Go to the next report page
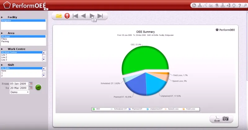Image resolution: width=248 pixels, height=130 pixels. tap(92, 16)
